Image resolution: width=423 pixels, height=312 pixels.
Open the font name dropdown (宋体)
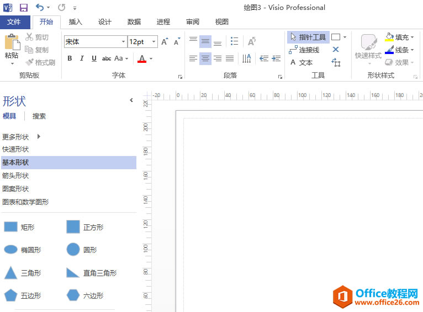click(x=123, y=42)
